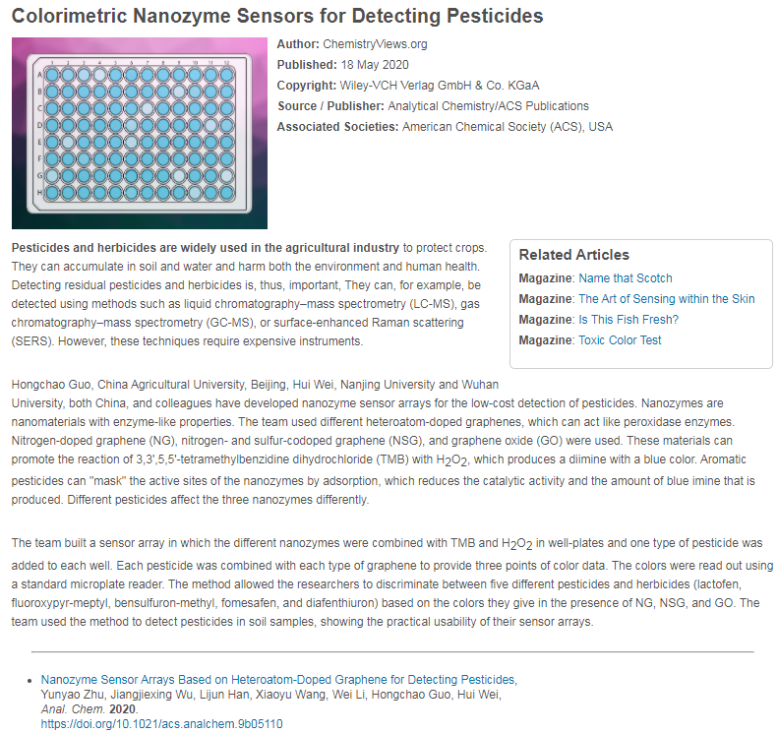
Task: Click the "Magazine" label beside Name that Scotch
Action: point(546,278)
